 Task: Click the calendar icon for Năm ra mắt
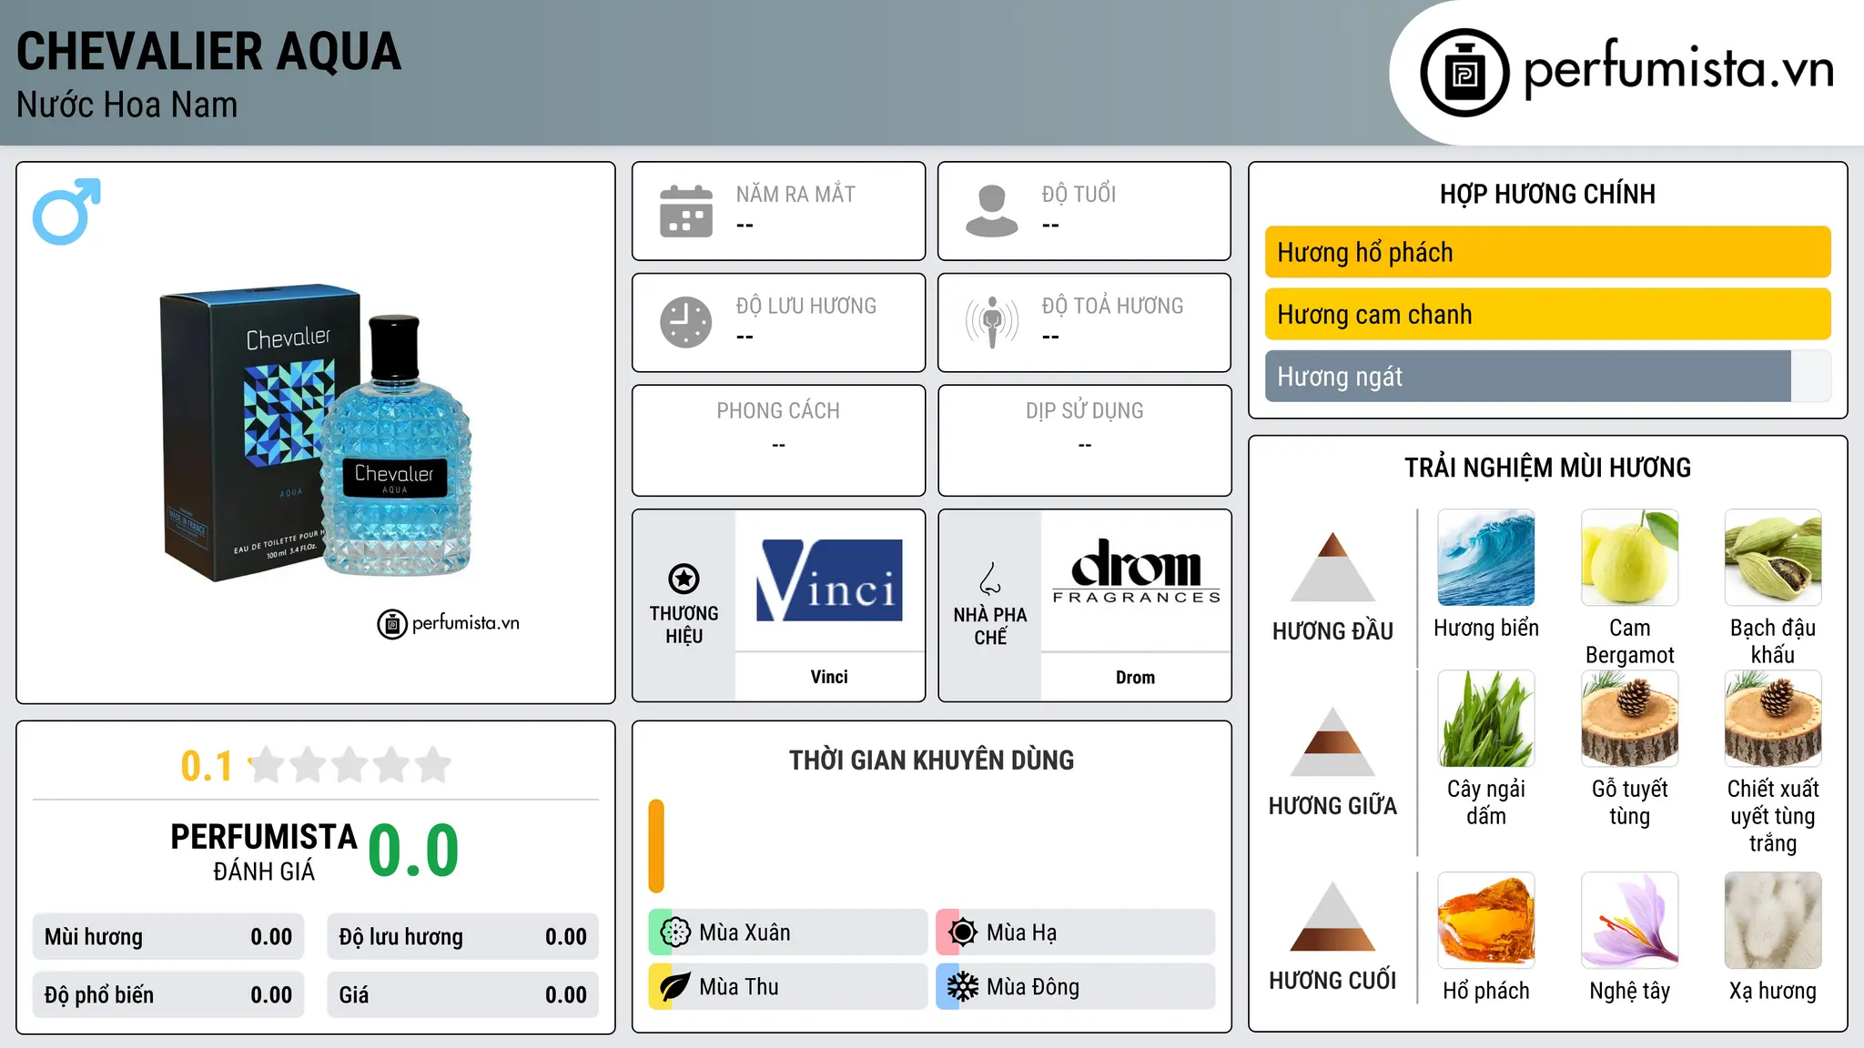coord(686,211)
